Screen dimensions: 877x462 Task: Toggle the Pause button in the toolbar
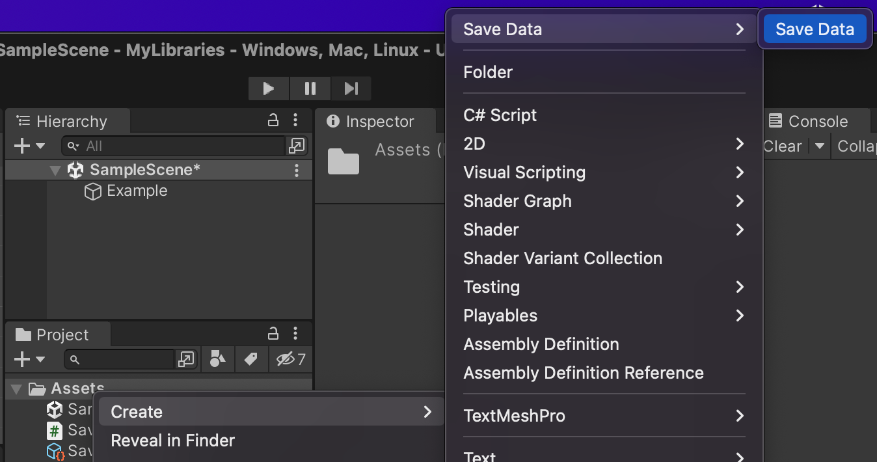coord(310,88)
